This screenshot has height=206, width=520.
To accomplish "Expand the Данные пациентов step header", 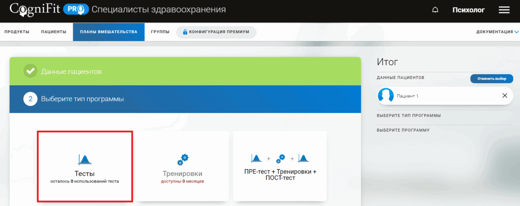I will coord(185,71).
